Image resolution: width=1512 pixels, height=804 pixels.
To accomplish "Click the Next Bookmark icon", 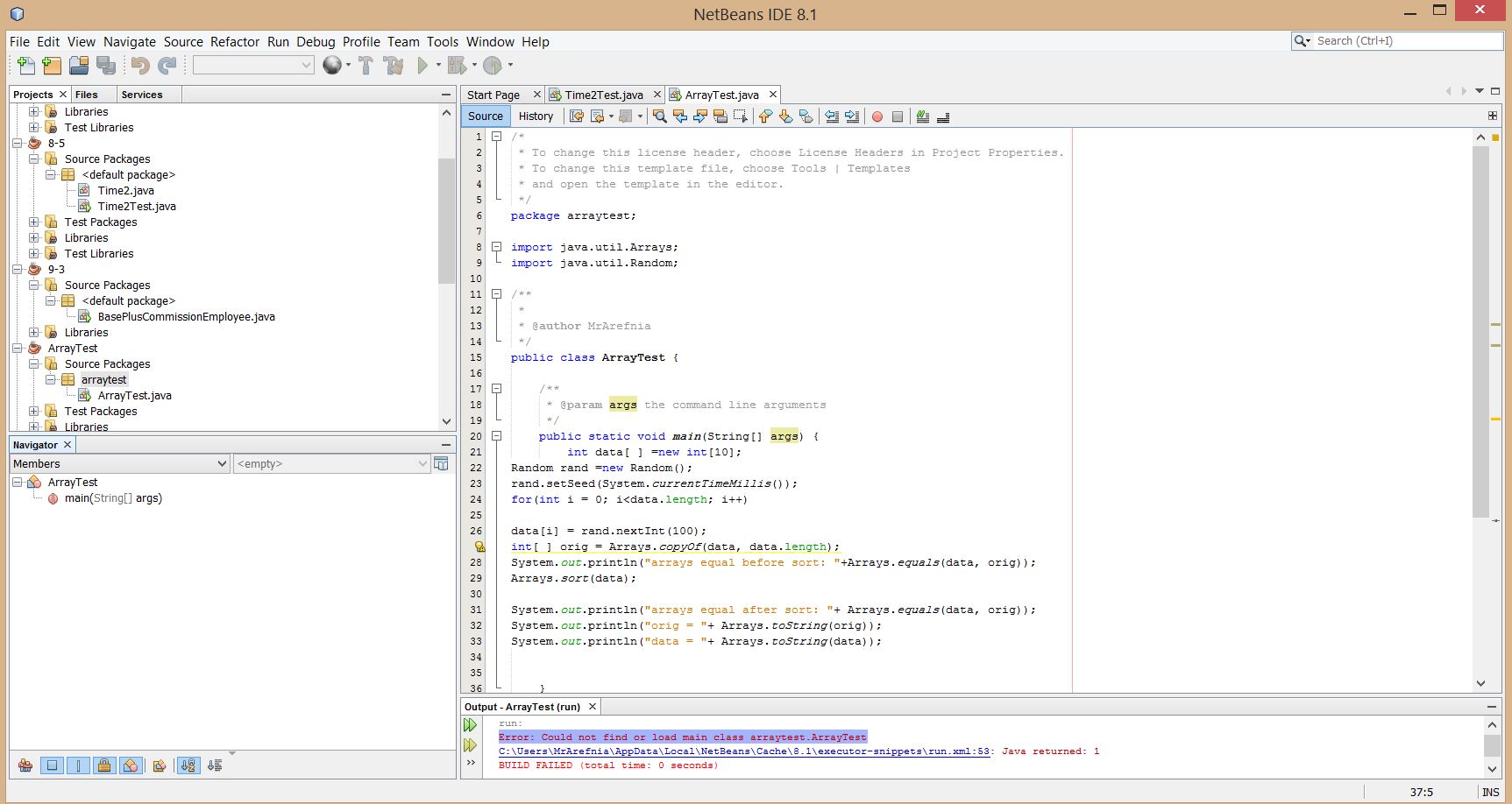I will coord(786,116).
